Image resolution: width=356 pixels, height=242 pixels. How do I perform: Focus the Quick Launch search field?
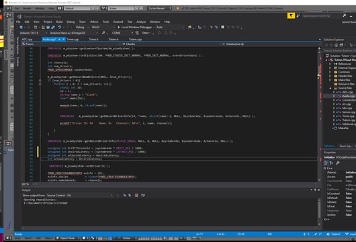[x=321, y=15]
